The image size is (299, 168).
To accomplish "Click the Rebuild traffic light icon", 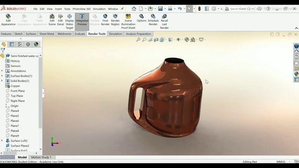I will (199, 9).
